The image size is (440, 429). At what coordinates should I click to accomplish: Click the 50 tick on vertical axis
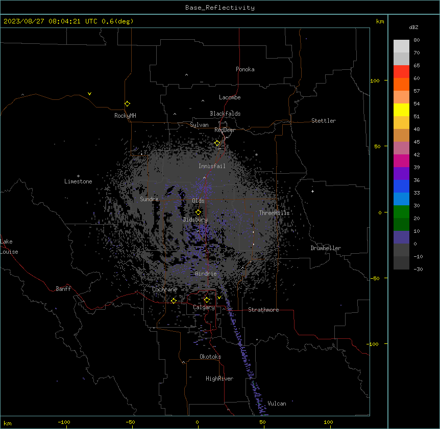coord(377,146)
